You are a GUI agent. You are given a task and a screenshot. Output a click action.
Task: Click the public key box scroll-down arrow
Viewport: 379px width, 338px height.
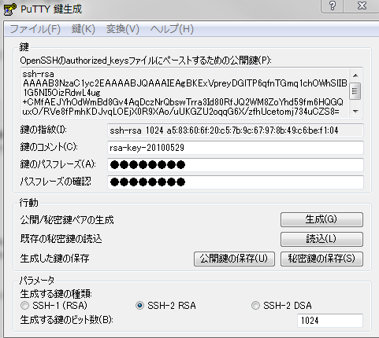355,112
